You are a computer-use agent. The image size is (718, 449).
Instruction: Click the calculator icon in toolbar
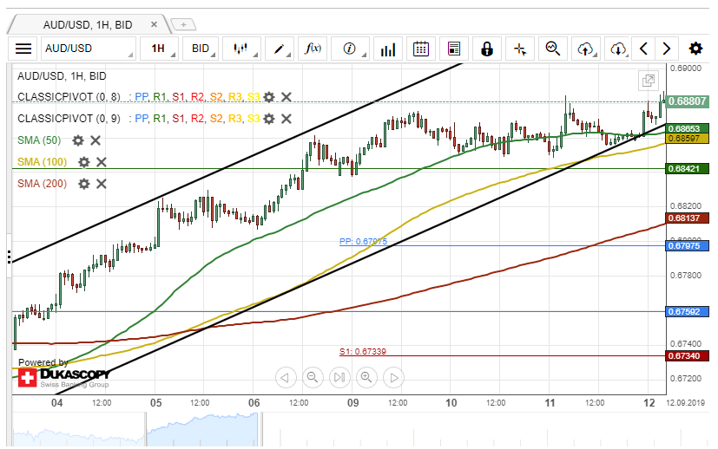(x=452, y=49)
